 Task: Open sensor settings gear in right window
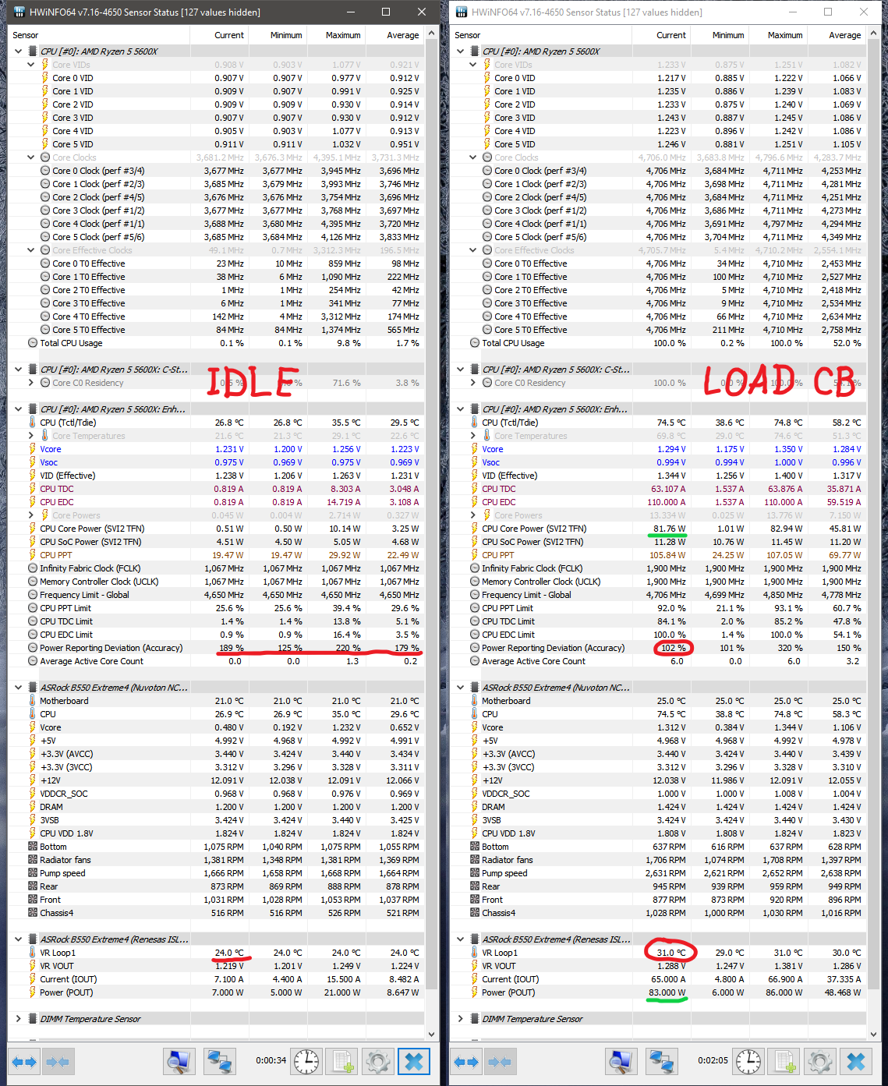click(x=820, y=1061)
